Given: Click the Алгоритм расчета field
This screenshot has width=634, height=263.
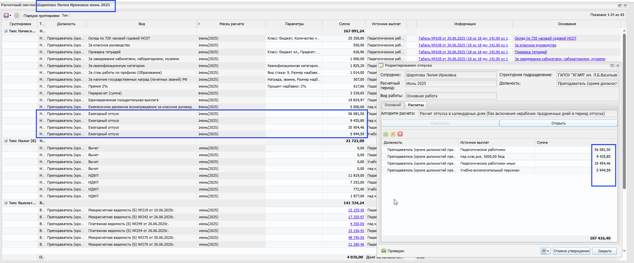Looking at the screenshot, I should (x=518, y=113).
